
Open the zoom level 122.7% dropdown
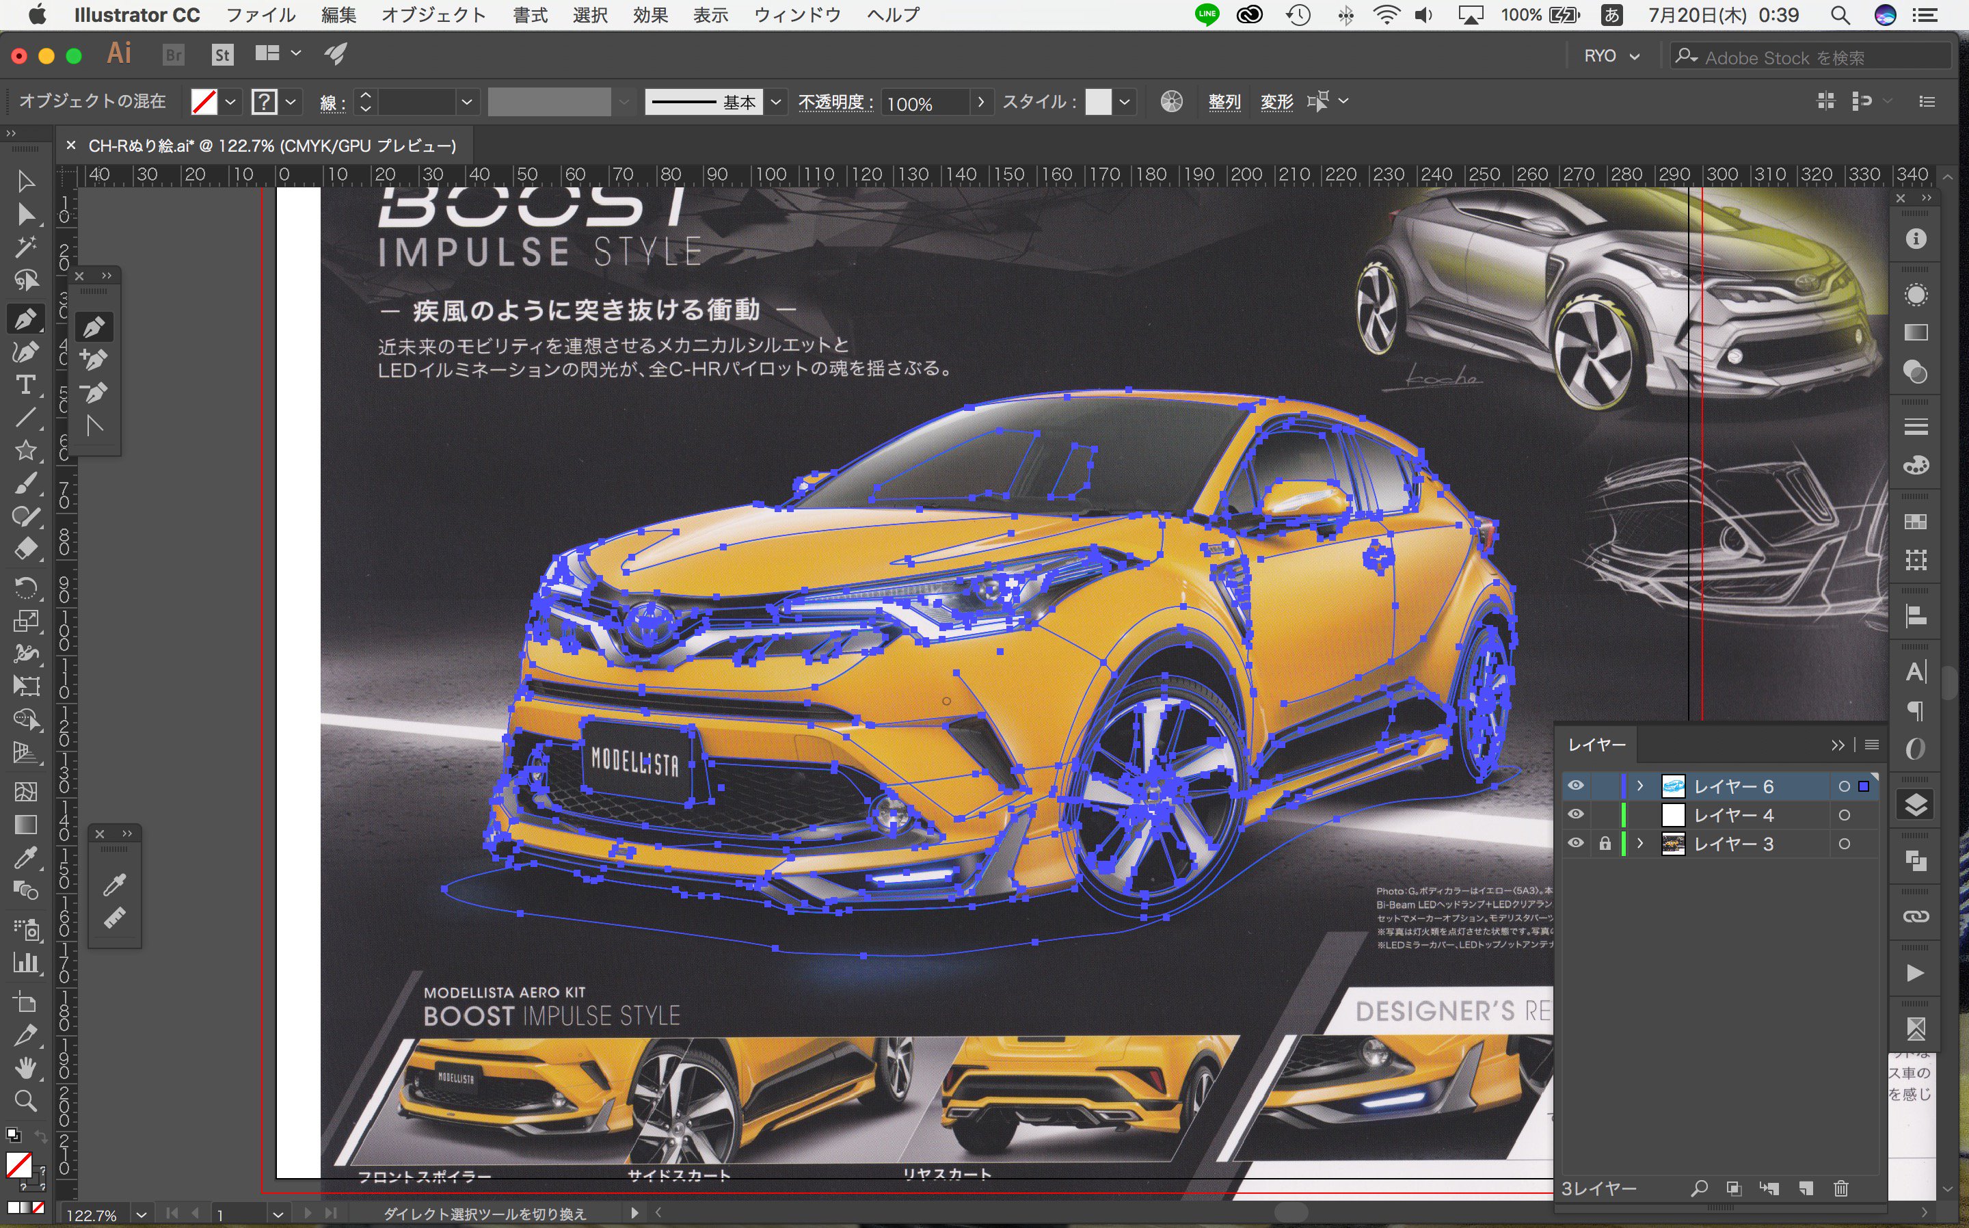coord(142,1214)
